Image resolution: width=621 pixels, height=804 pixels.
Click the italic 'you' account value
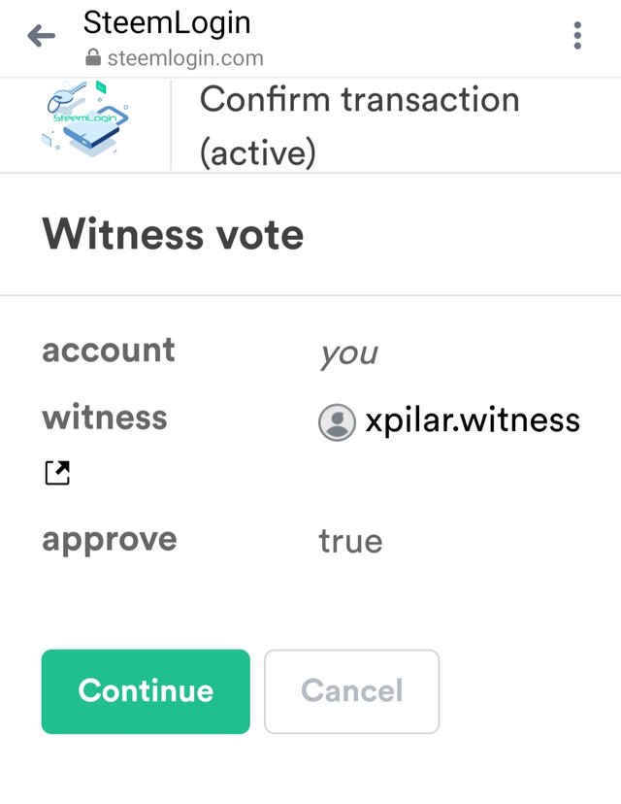348,353
